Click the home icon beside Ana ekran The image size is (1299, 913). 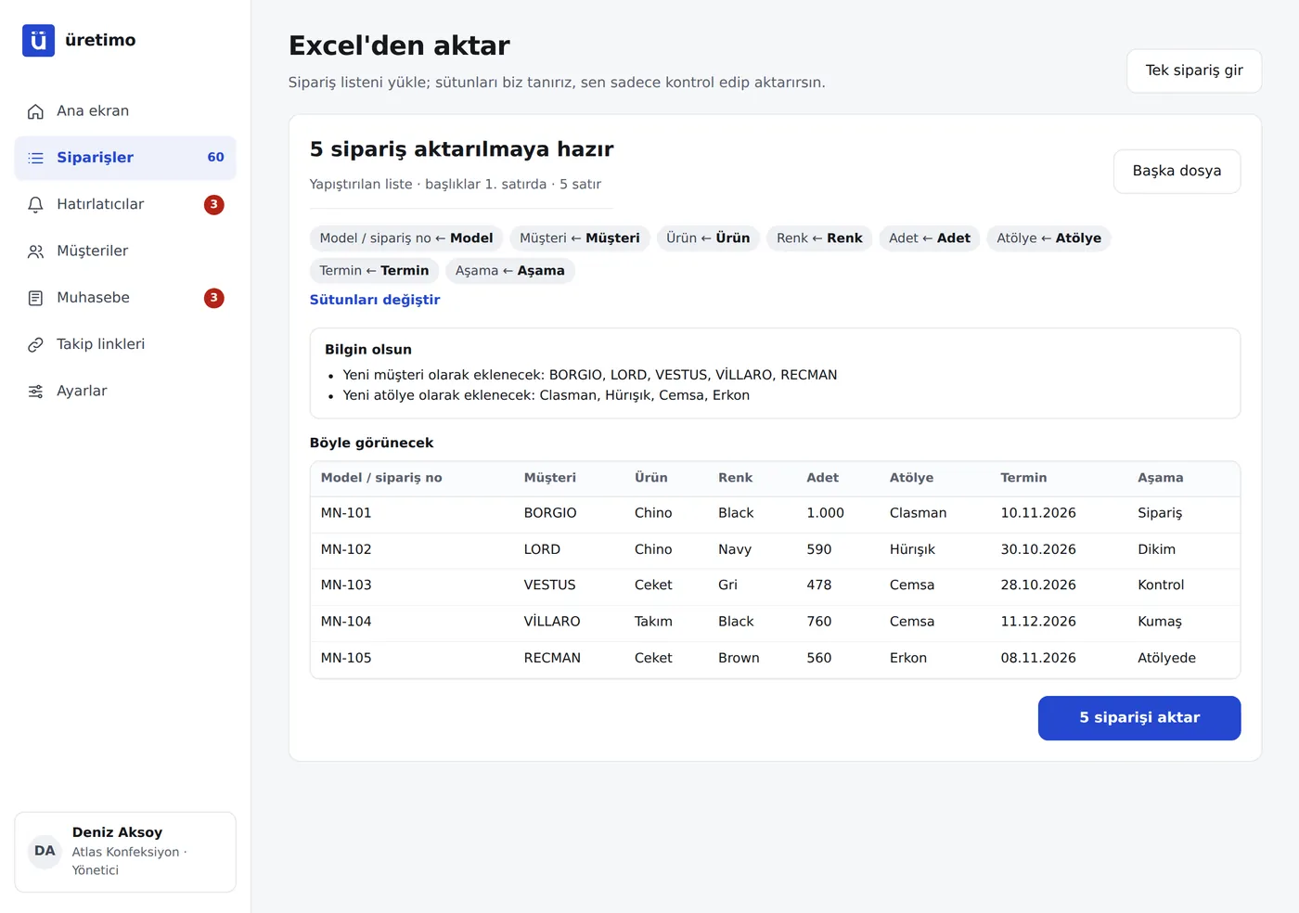tap(35, 111)
